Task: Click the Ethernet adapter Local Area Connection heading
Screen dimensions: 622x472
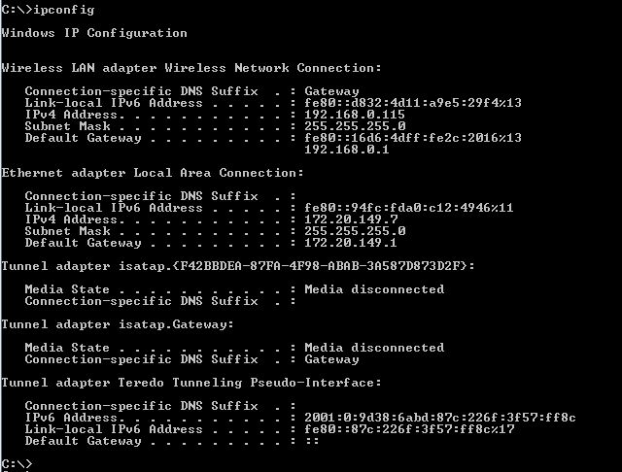Action: (153, 172)
